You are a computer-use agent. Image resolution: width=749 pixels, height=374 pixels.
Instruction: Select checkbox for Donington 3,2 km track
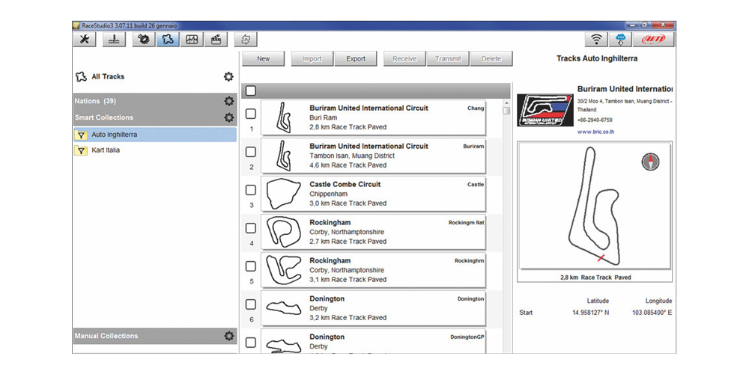(x=251, y=304)
